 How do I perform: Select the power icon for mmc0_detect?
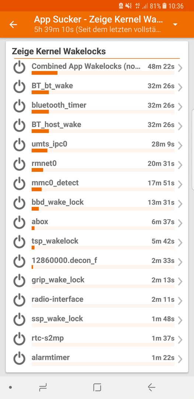[x=20, y=184]
